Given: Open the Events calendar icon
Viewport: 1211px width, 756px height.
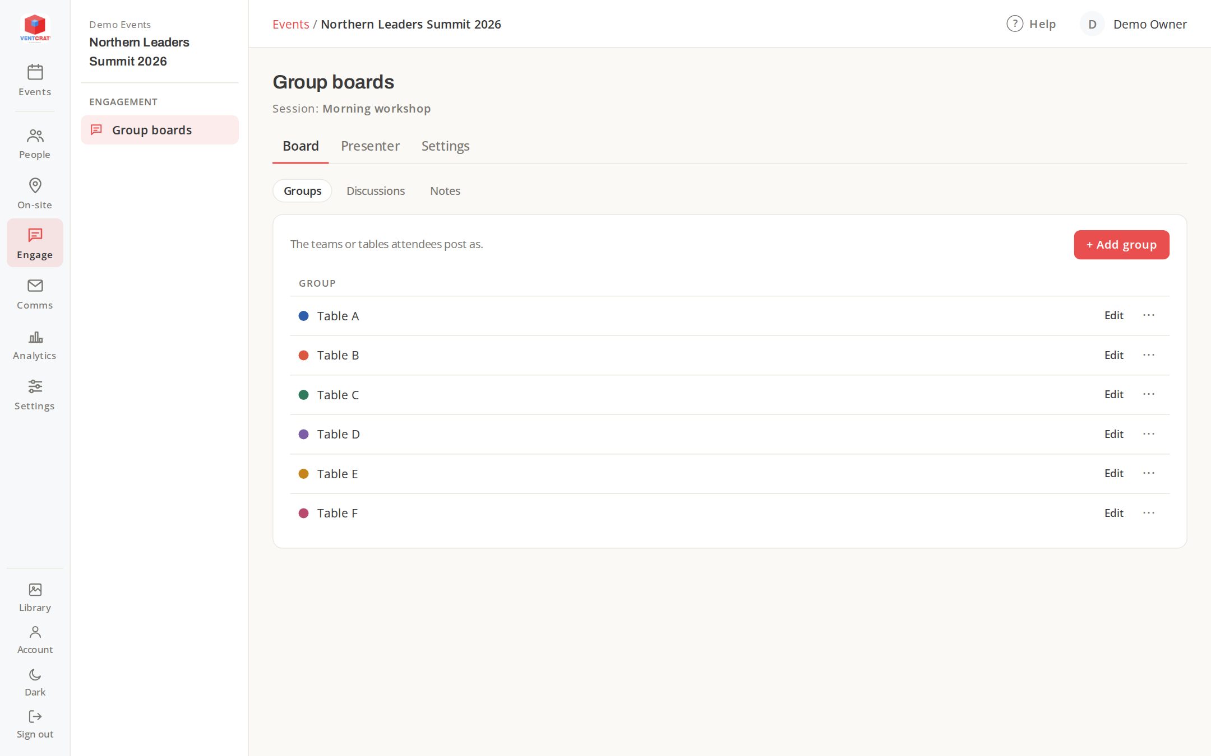Looking at the screenshot, I should [35, 72].
